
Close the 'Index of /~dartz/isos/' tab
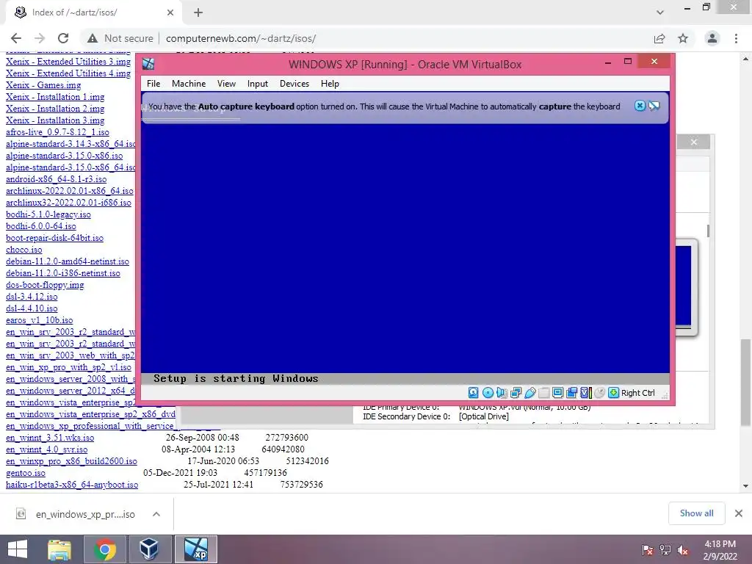pos(170,12)
